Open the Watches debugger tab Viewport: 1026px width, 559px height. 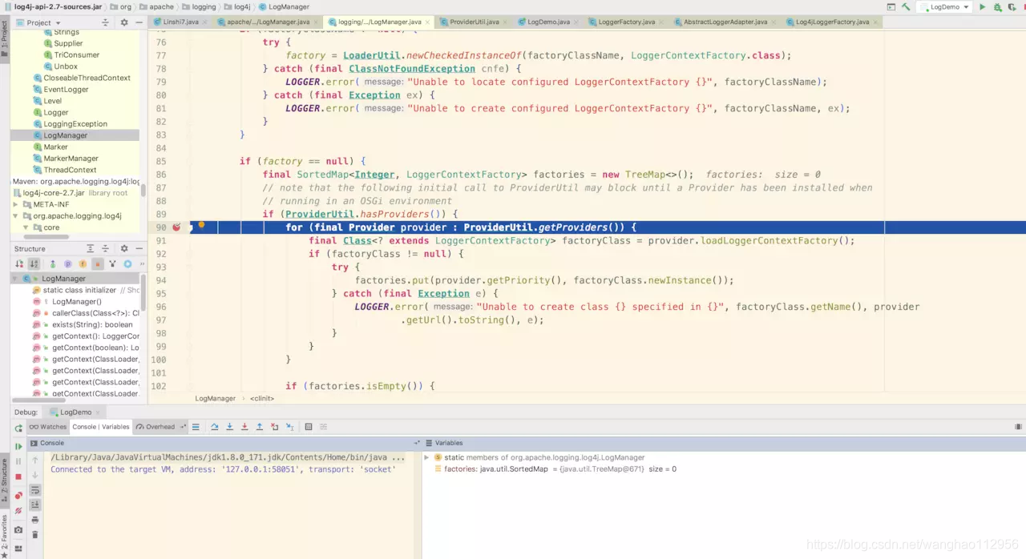click(48, 427)
